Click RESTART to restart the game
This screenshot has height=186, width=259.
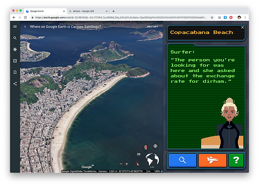coord(153,27)
